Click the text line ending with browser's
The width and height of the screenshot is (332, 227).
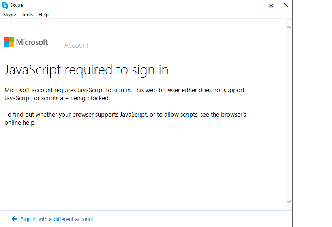coord(125,115)
